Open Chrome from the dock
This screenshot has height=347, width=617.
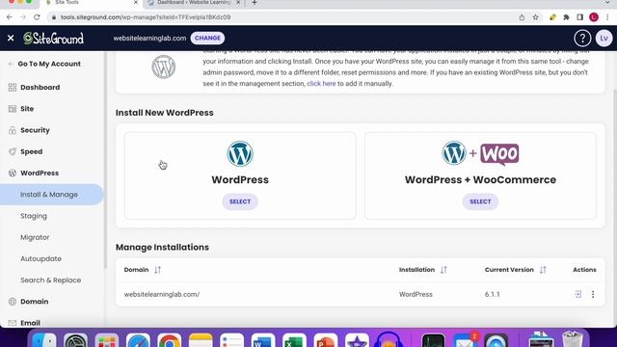170,340
